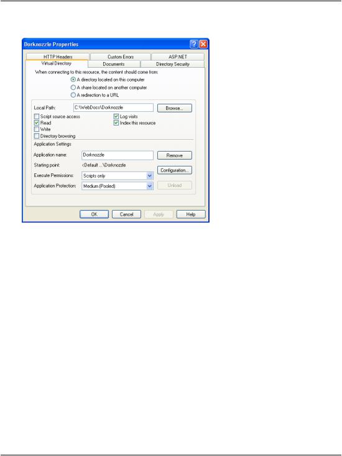This screenshot has height=456, width=342.
Task: Switch to Directory Security tab
Action: 173,64
